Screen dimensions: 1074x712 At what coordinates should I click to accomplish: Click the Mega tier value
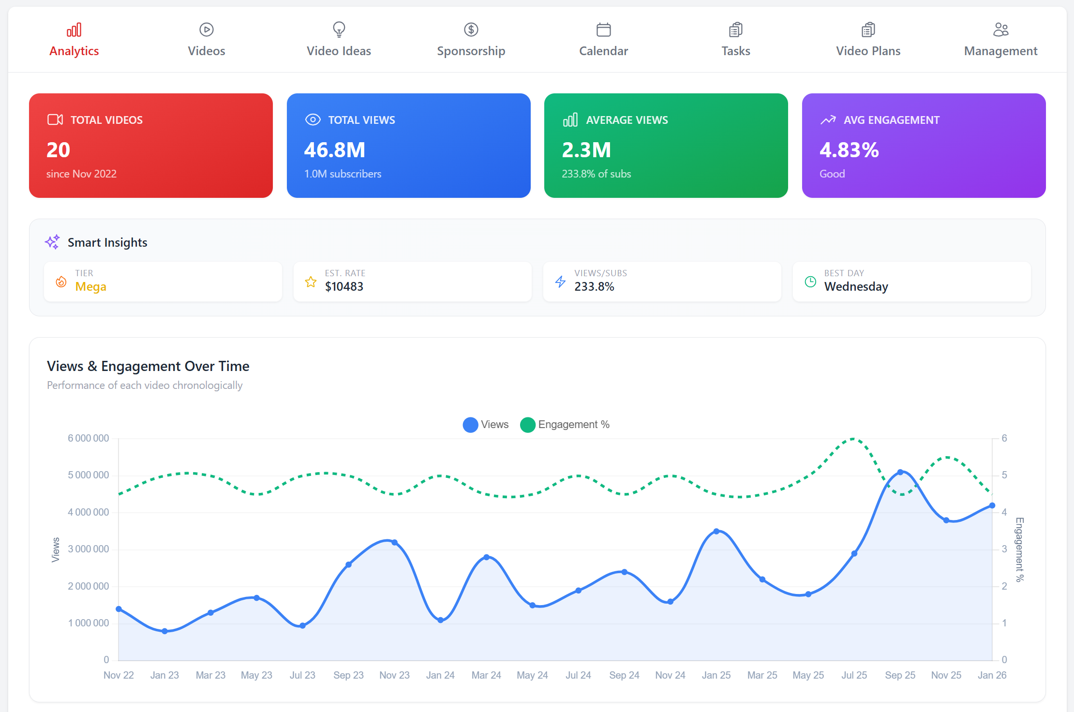pos(91,287)
